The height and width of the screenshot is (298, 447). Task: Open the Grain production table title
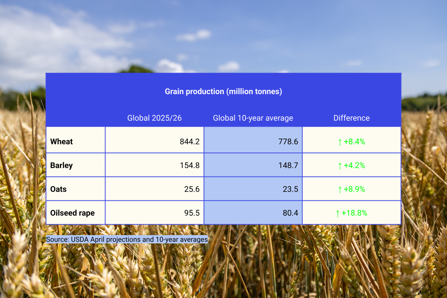pyautogui.click(x=223, y=91)
